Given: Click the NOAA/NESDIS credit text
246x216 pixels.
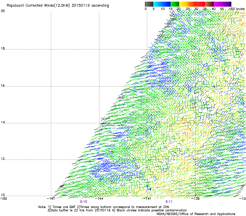Looking at the screenshot, I should (196, 214).
